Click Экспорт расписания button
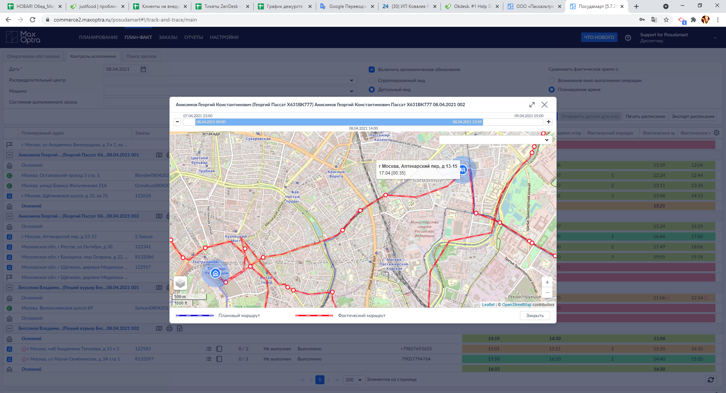Viewport: 726px width, 393px height. 693,116
